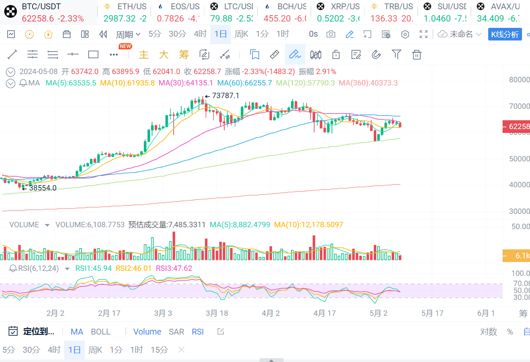Click the 定位到 date locate button
This screenshot has width=530, height=362.
click(x=32, y=332)
